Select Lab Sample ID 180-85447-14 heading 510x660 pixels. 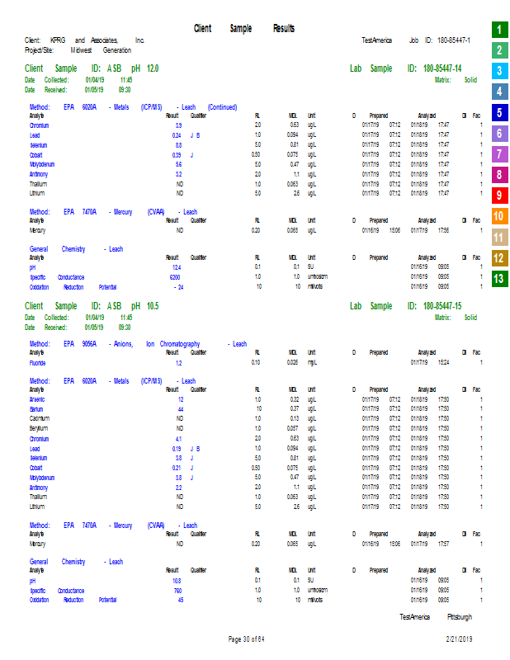click(x=405, y=68)
